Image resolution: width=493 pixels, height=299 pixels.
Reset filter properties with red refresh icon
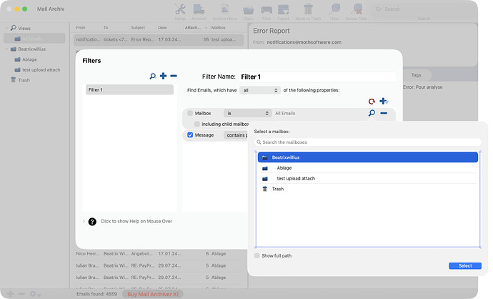pos(372,102)
